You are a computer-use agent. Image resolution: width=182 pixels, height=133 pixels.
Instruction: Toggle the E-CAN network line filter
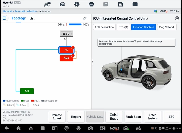[x=22, y=105]
